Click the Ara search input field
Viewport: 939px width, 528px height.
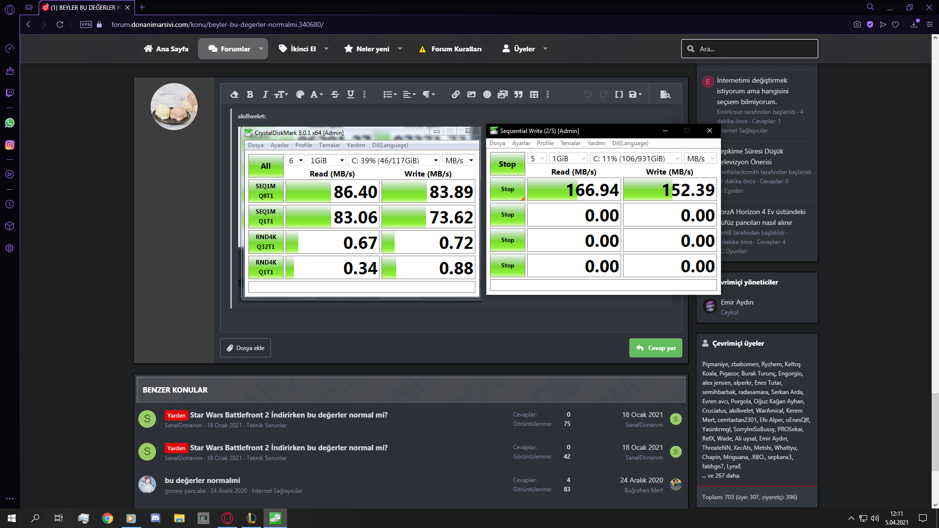750,49
